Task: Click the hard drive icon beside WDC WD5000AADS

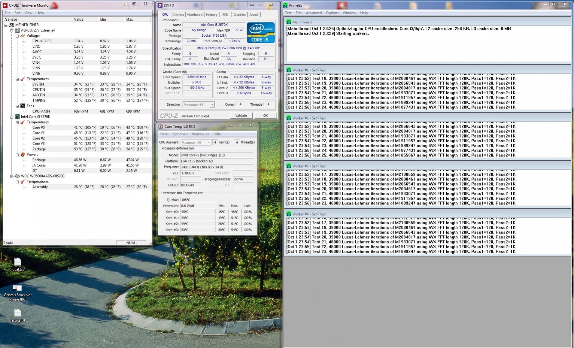Action: [17, 176]
